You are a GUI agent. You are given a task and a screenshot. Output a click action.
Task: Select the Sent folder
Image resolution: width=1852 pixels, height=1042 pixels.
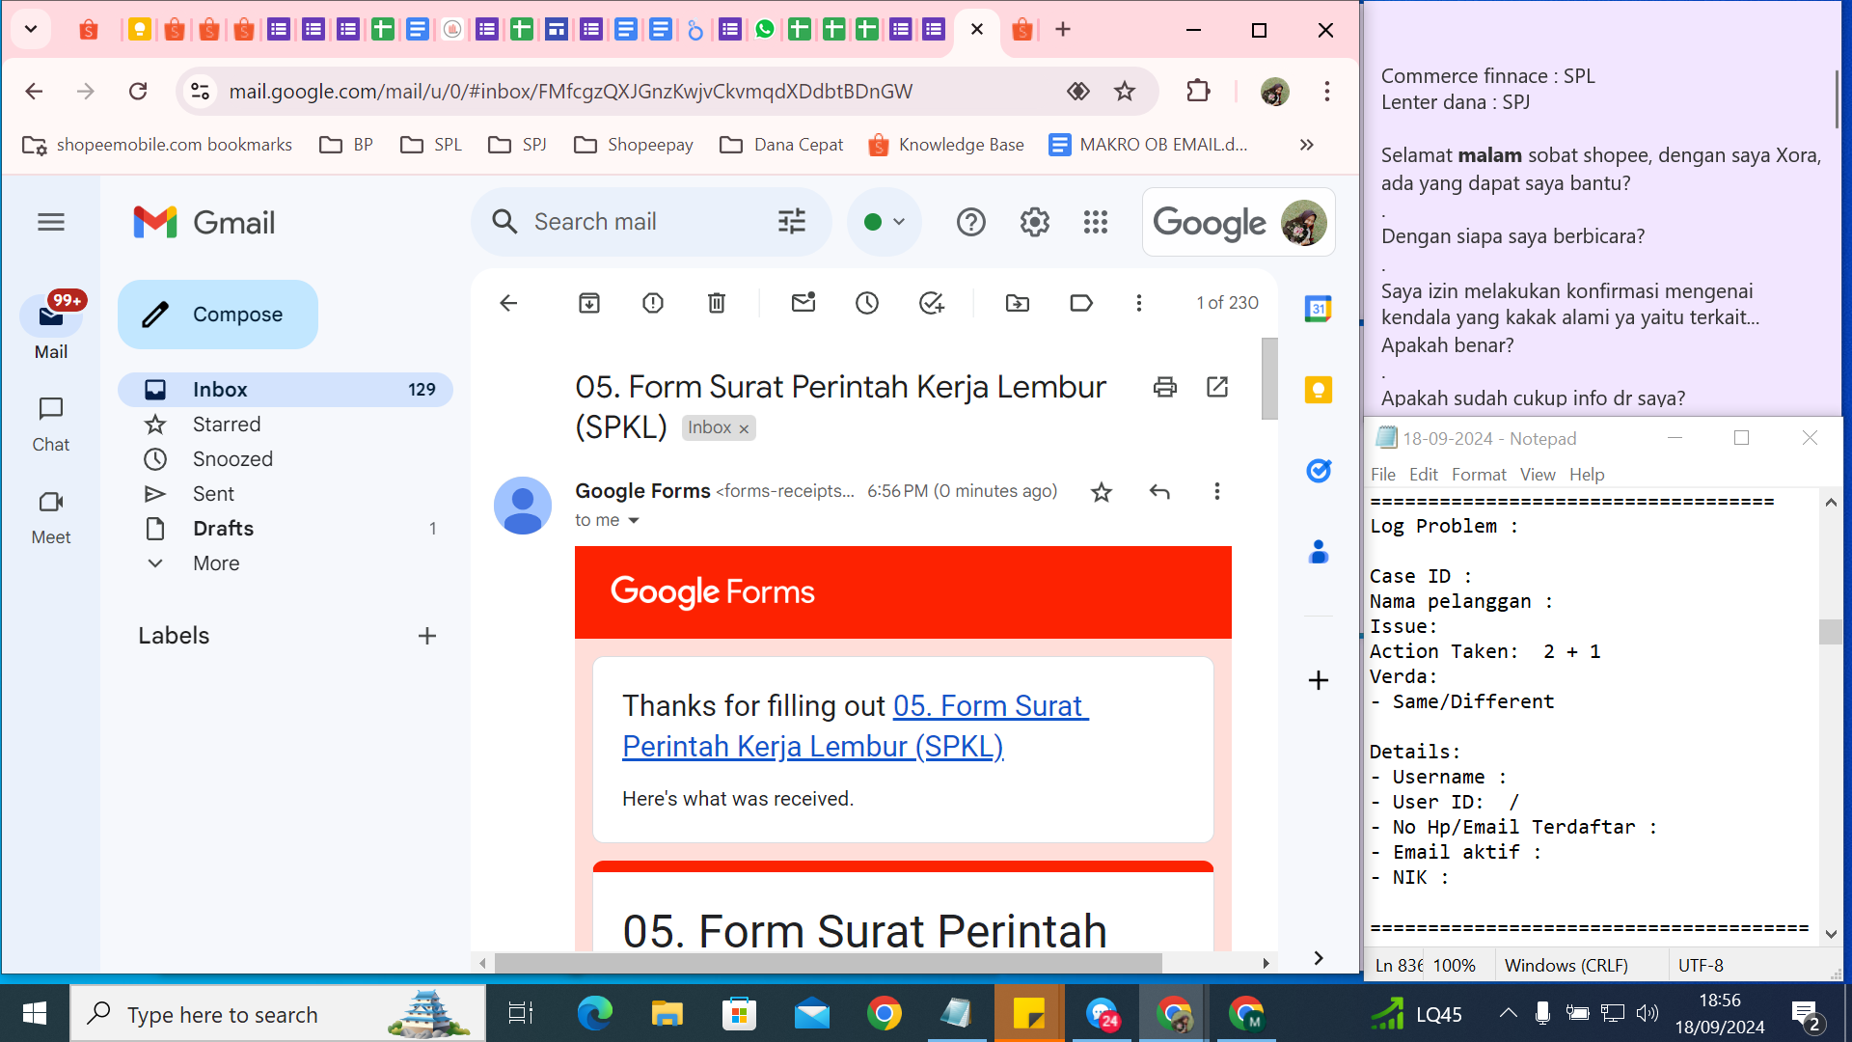(x=213, y=493)
